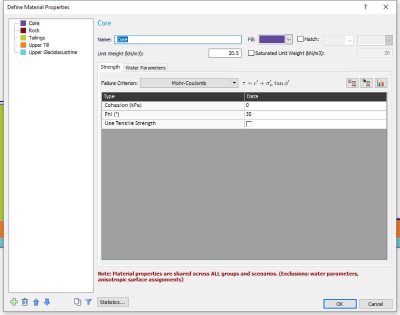
Task: Select the cyan Upper Glaciolacustrine swatch
Action: (x=23, y=52)
